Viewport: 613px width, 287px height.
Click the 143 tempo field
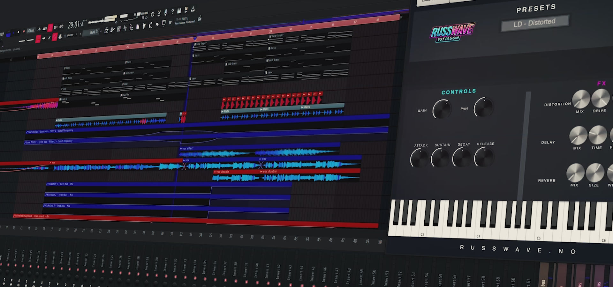tap(31, 30)
